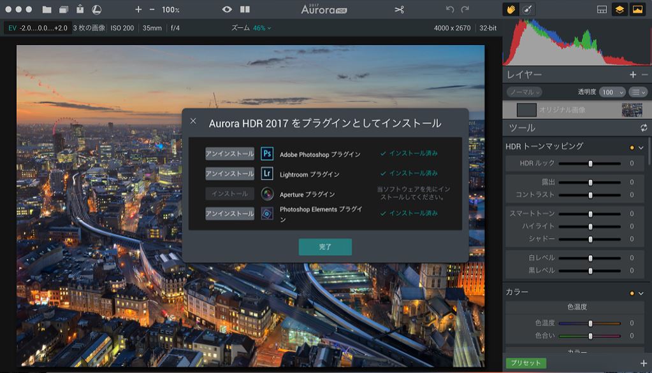Click the 3 枚の画像 info text
The image size is (652, 373).
pyautogui.click(x=89, y=28)
